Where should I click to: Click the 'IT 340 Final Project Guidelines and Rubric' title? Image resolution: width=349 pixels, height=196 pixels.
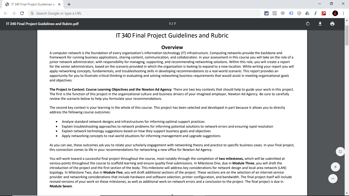(172, 35)
